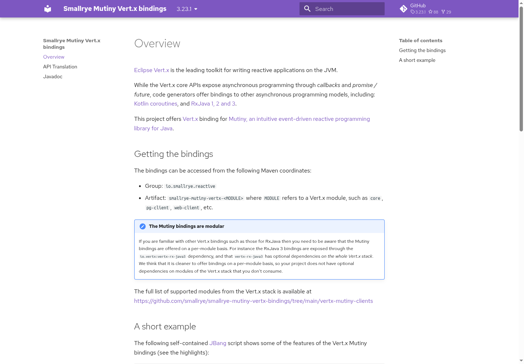Follow the Kotlin coroutines link

156,104
